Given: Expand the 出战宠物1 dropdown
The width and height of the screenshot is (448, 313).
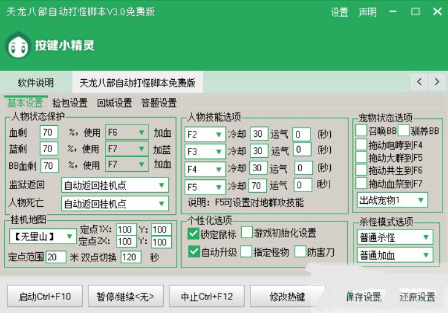Looking at the screenshot, I should 392,200.
